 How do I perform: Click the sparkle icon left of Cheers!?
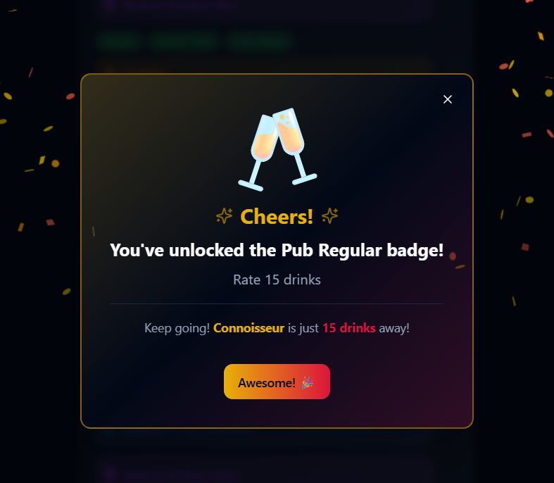[225, 216]
